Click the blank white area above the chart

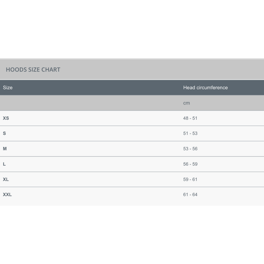(x=132, y=29)
